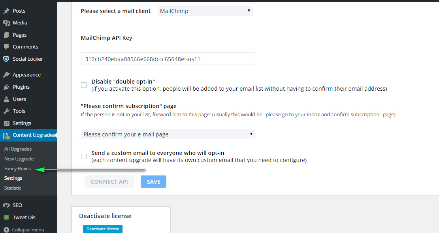Click the Collapse menu arrow icon
439x233 pixels.
click(x=6, y=229)
